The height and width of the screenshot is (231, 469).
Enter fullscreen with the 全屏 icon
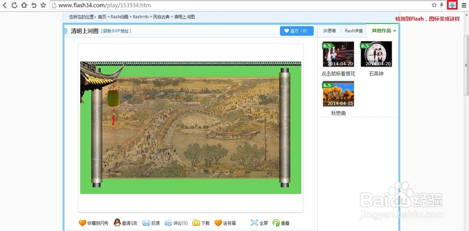tap(254, 223)
